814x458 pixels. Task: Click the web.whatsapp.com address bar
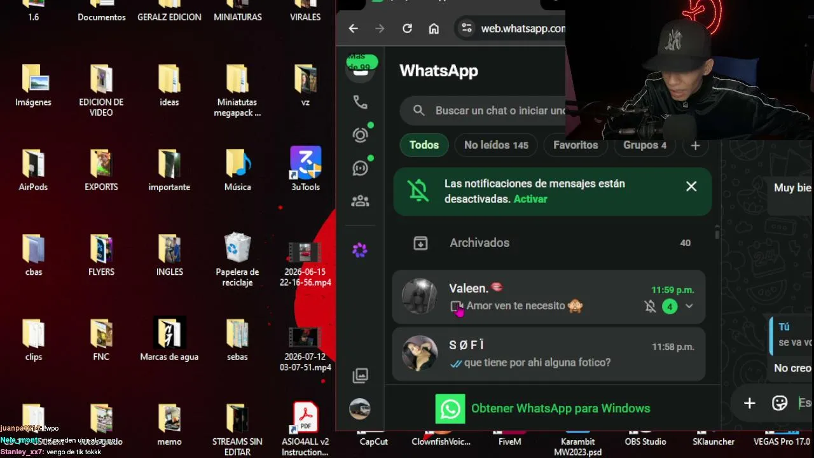click(523, 29)
